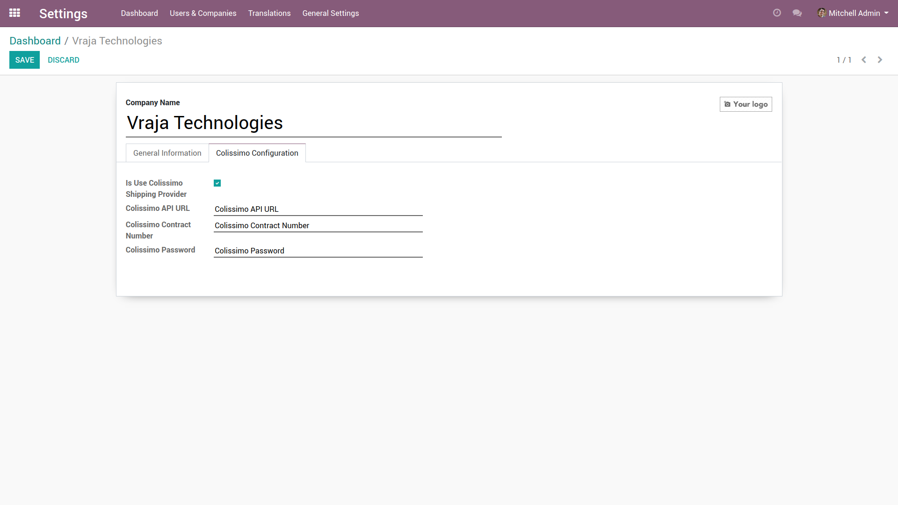This screenshot has height=505, width=898.
Task: Open the Translations menu
Action: [269, 13]
